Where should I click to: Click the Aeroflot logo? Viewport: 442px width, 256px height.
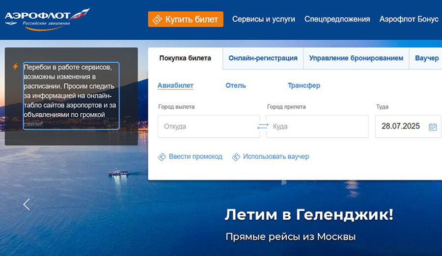tap(47, 19)
